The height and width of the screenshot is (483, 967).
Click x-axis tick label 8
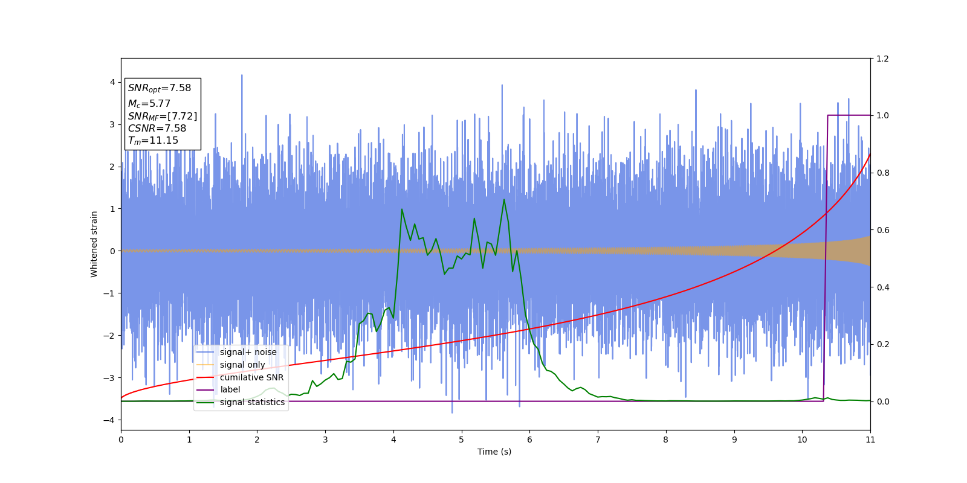pos(666,440)
